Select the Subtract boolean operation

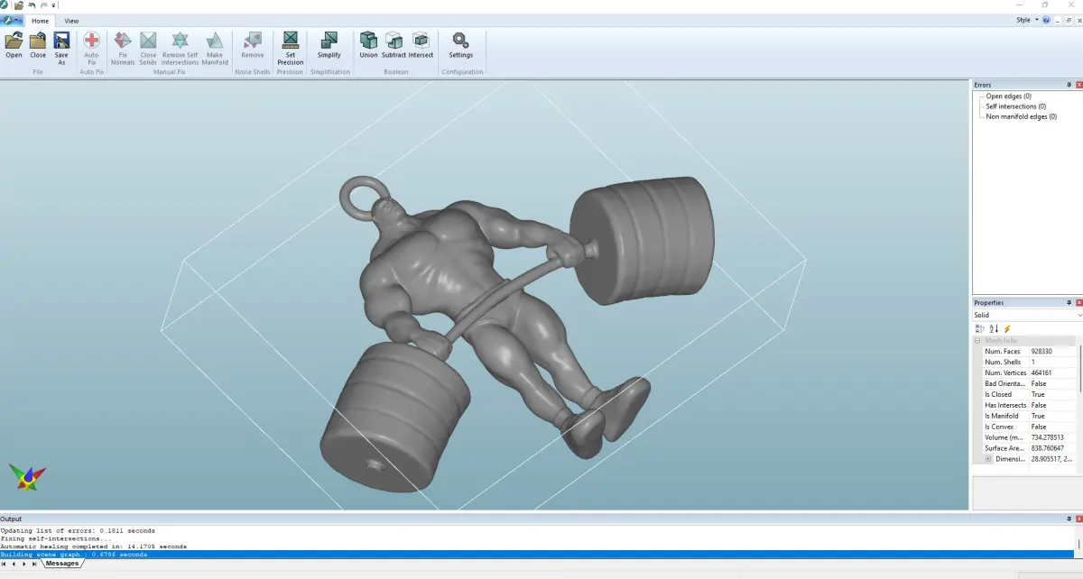[x=394, y=46]
